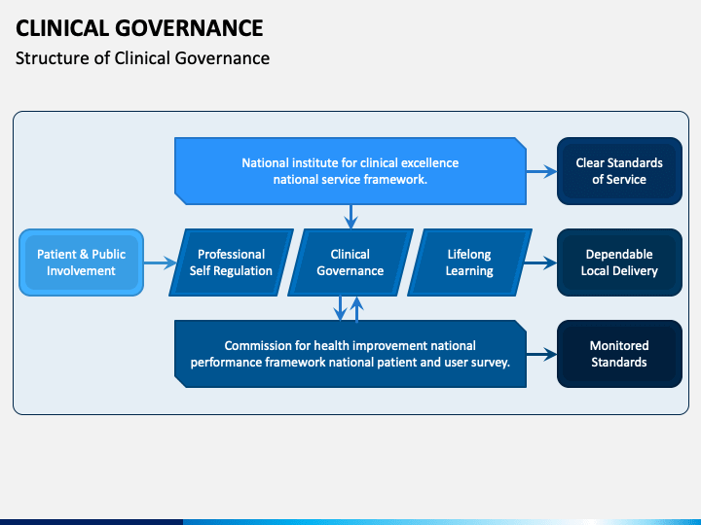
Task: Click the 'Patient & Public Involvement' box
Action: [x=82, y=262]
